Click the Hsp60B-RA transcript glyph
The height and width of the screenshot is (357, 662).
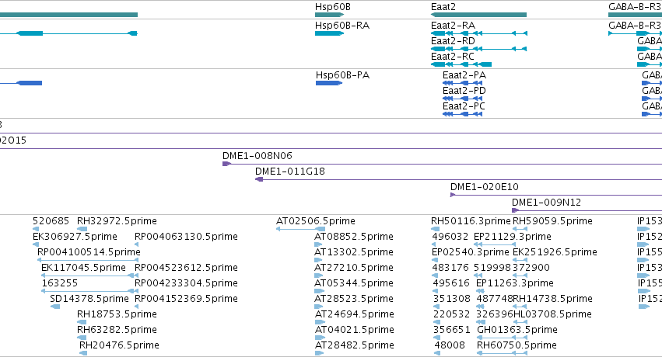[329, 33]
